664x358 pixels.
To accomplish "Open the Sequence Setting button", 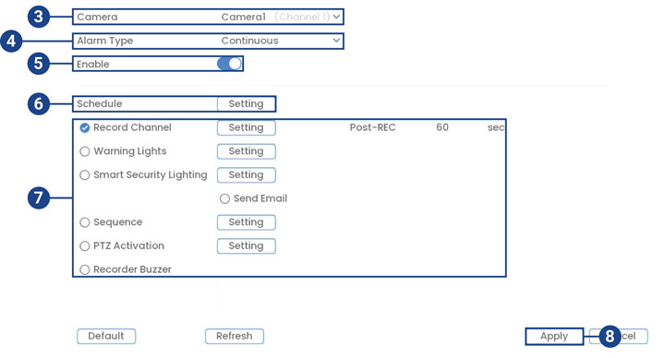I will point(246,222).
